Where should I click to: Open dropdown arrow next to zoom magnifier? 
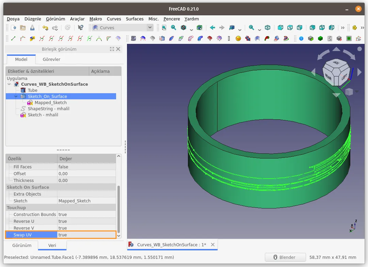click(259, 30)
